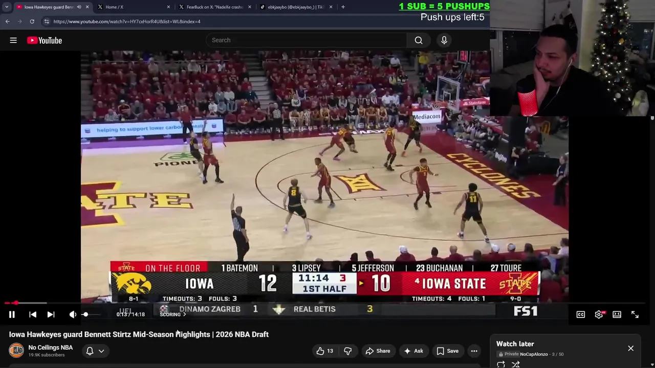
Task: Open NoCapAlonzo playlist owner link
Action: tap(534, 354)
